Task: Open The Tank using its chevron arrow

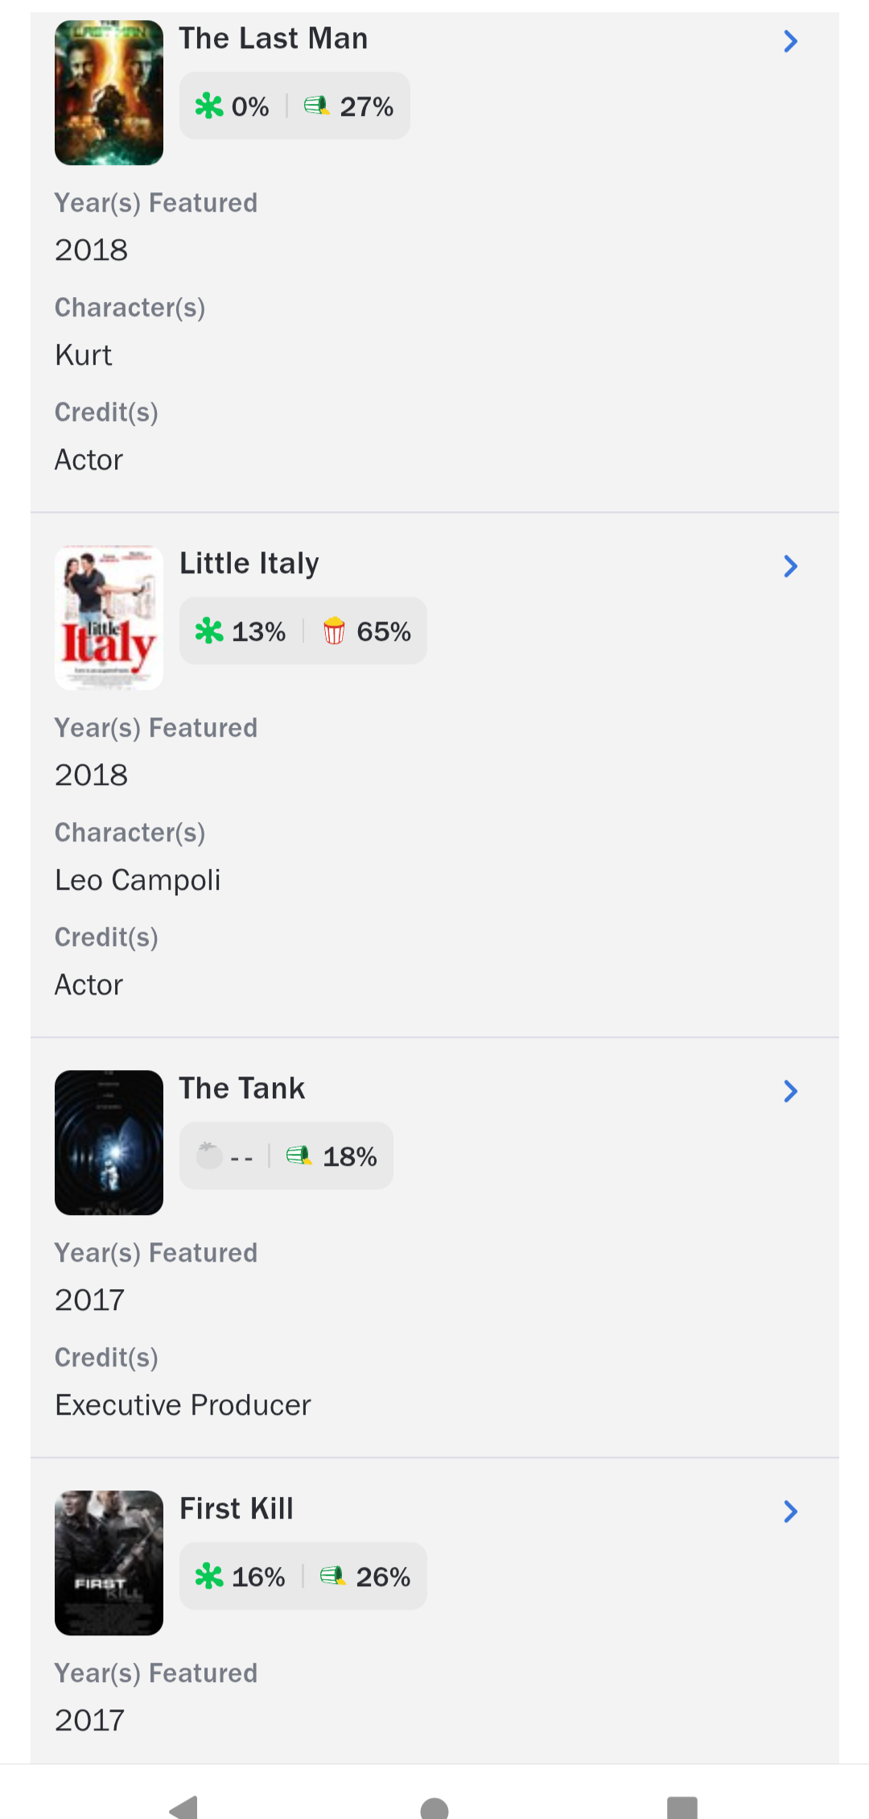Action: pos(790,1091)
